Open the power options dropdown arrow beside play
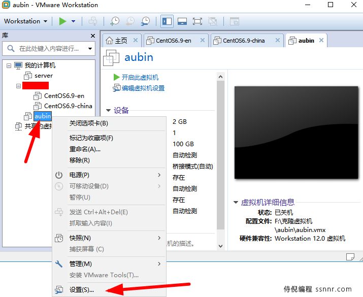Image resolution: width=363 pixels, height=297 pixels. pyautogui.click(x=74, y=21)
